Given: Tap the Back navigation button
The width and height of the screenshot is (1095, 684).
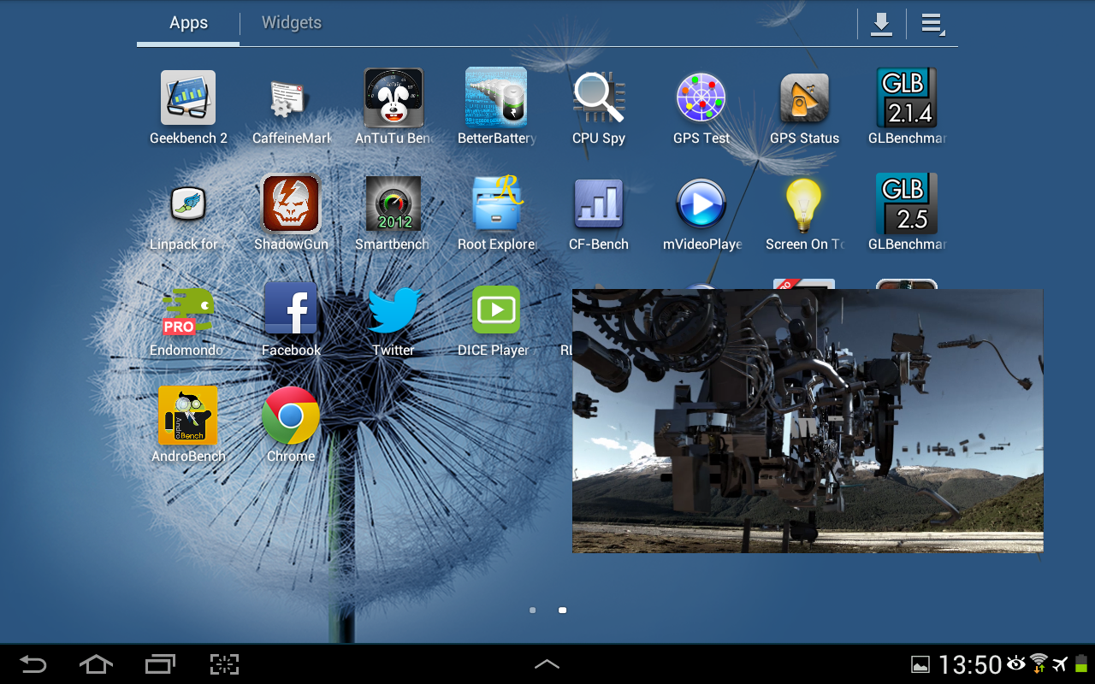Looking at the screenshot, I should (33, 664).
